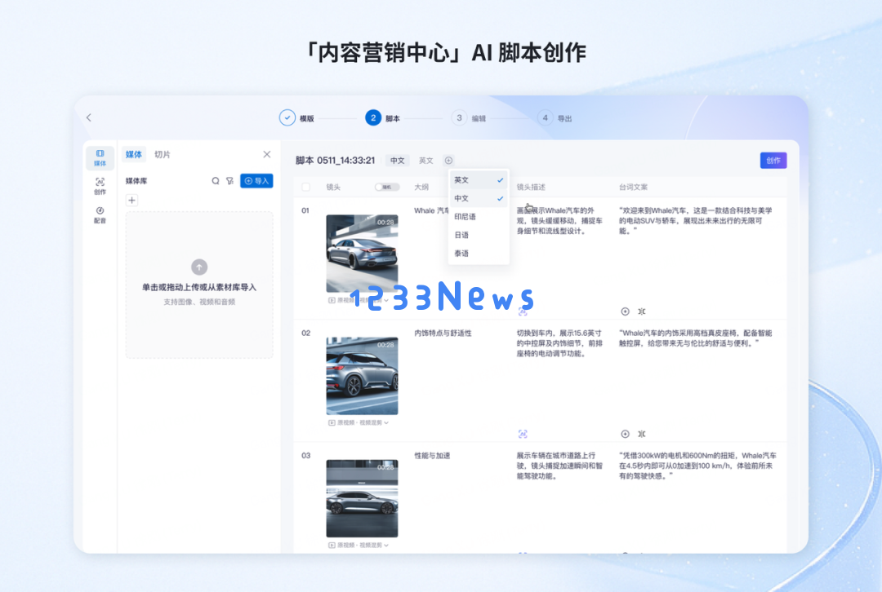The height and width of the screenshot is (592, 882).
Task: Open shot 02 SUV thumbnail
Action: point(362,376)
